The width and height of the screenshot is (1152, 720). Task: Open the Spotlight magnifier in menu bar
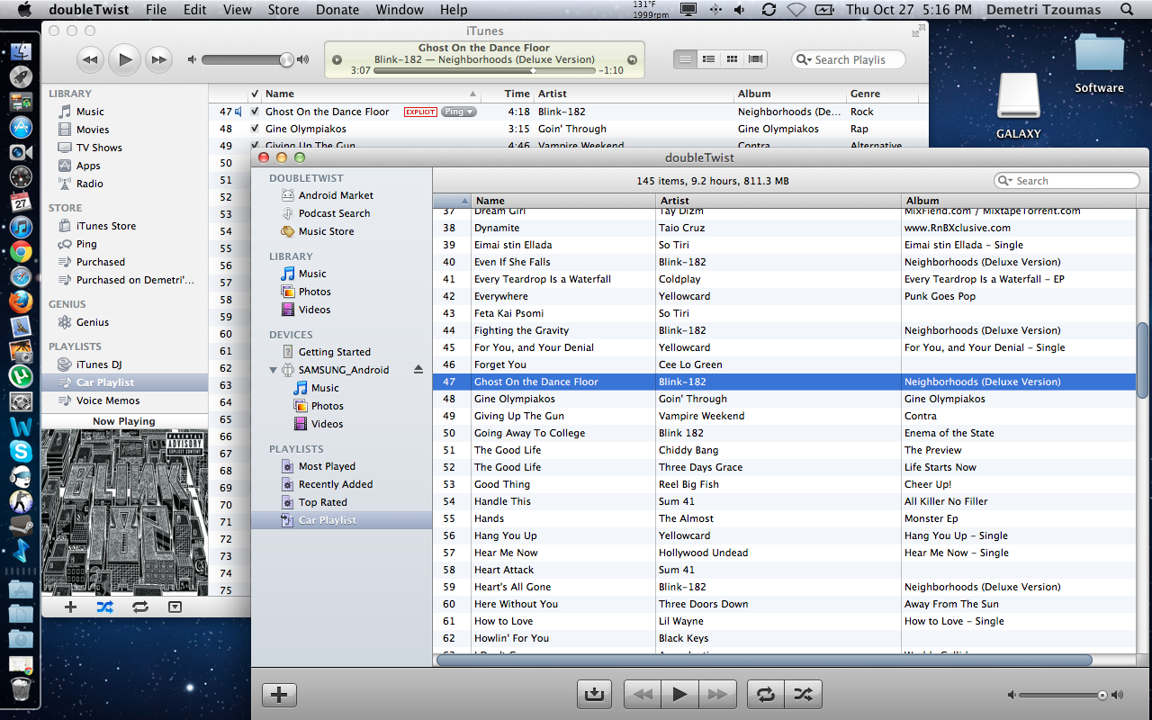1127,9
